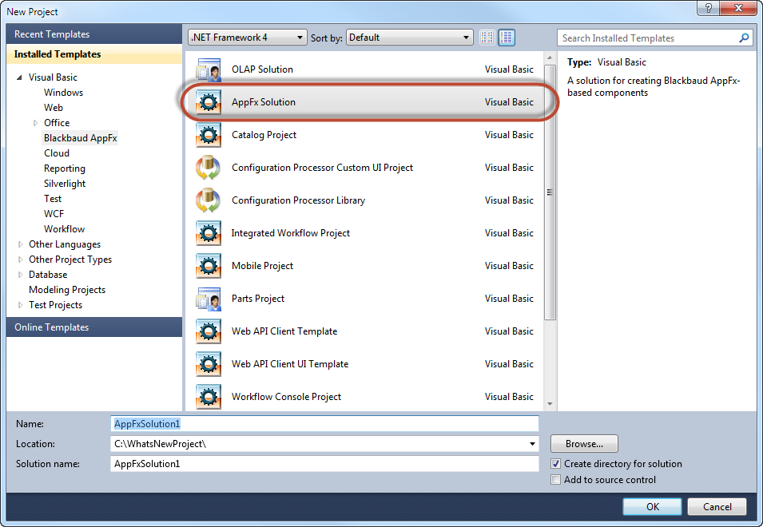763x527 pixels.
Task: Select the Silverlight category
Action: (x=65, y=184)
